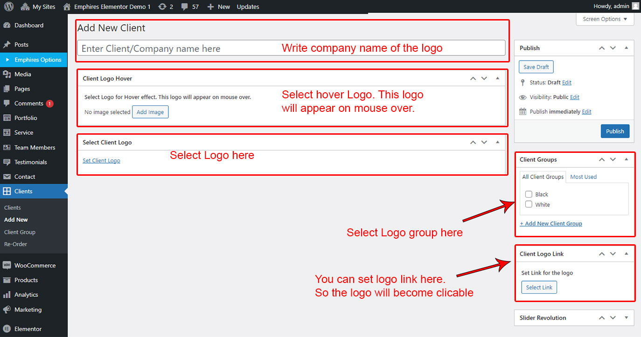Enable the White client group checkbox

529,204
